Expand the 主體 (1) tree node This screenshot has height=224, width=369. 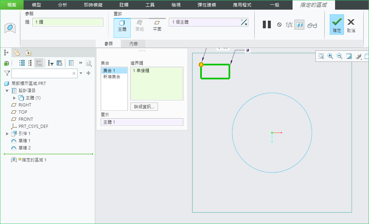pos(15,98)
